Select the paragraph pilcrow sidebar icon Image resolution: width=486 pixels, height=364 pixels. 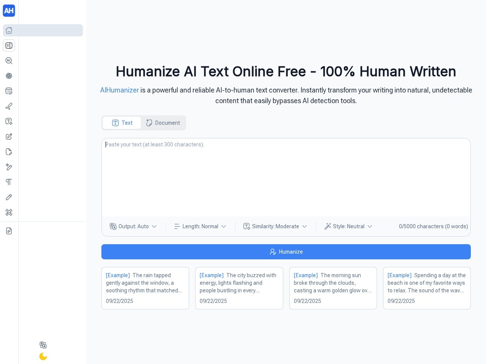point(9,182)
